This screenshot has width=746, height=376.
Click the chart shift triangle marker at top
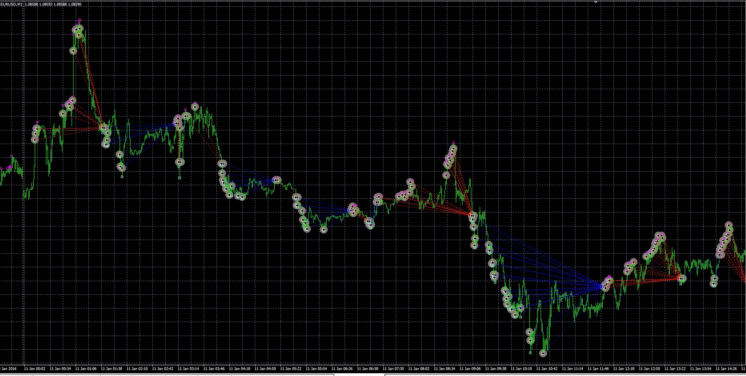pos(596,2)
